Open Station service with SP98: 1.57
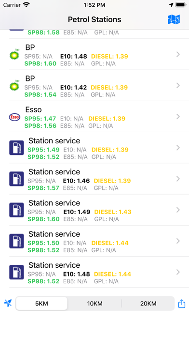Viewport: 189px width, 337px height. tap(99, 179)
